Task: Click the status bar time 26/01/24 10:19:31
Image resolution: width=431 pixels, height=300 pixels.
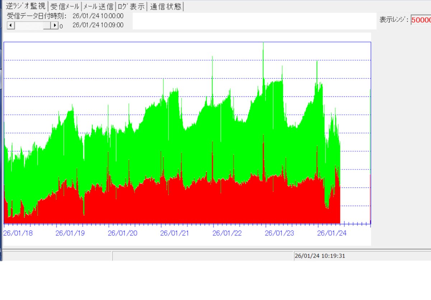Action: point(320,256)
